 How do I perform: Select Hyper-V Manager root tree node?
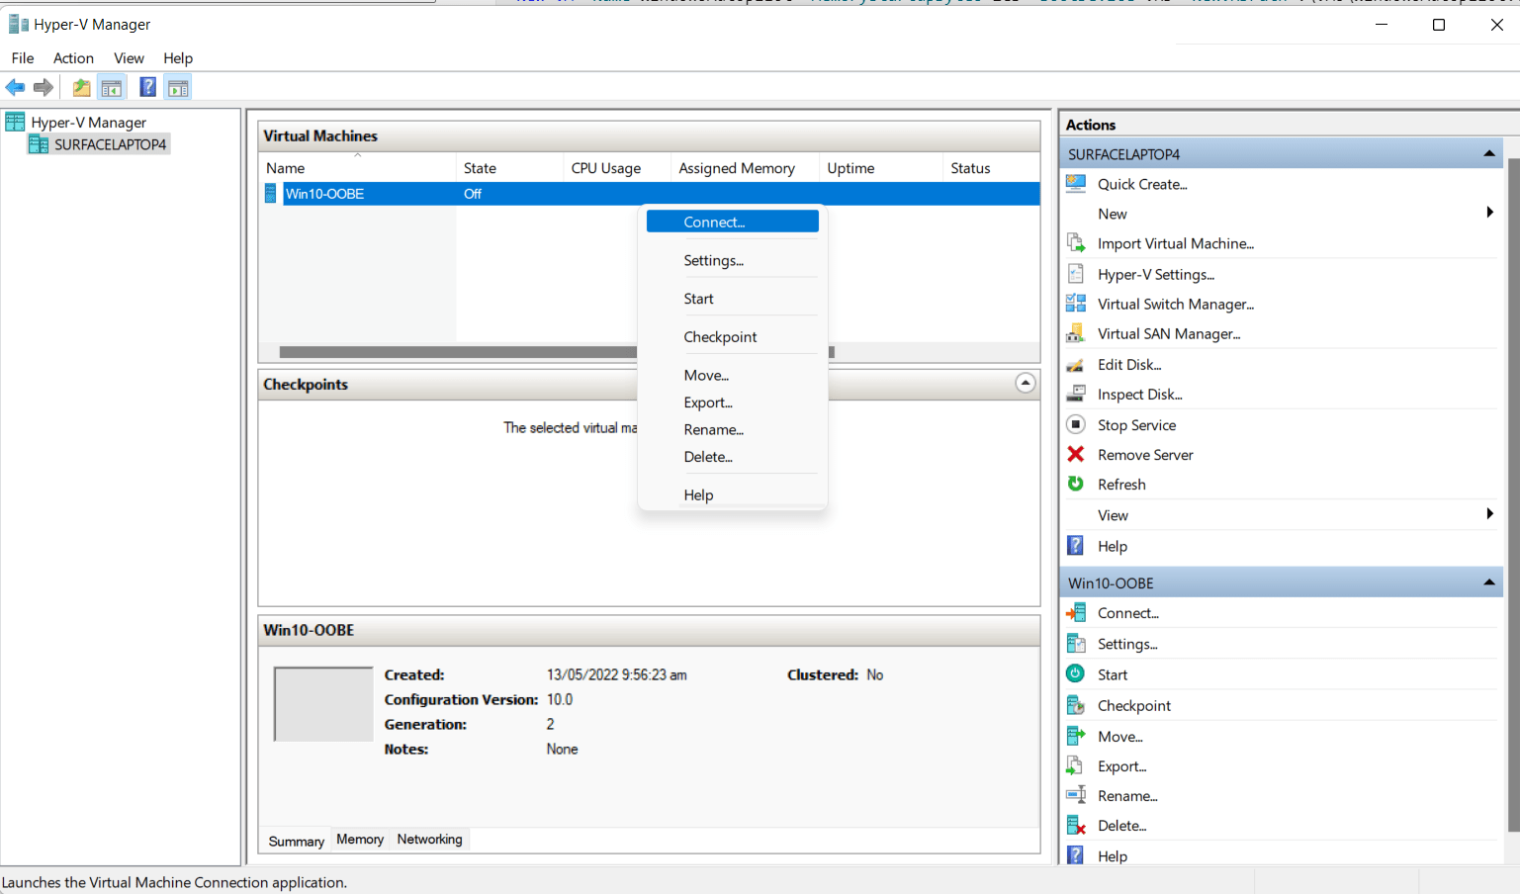(x=88, y=123)
